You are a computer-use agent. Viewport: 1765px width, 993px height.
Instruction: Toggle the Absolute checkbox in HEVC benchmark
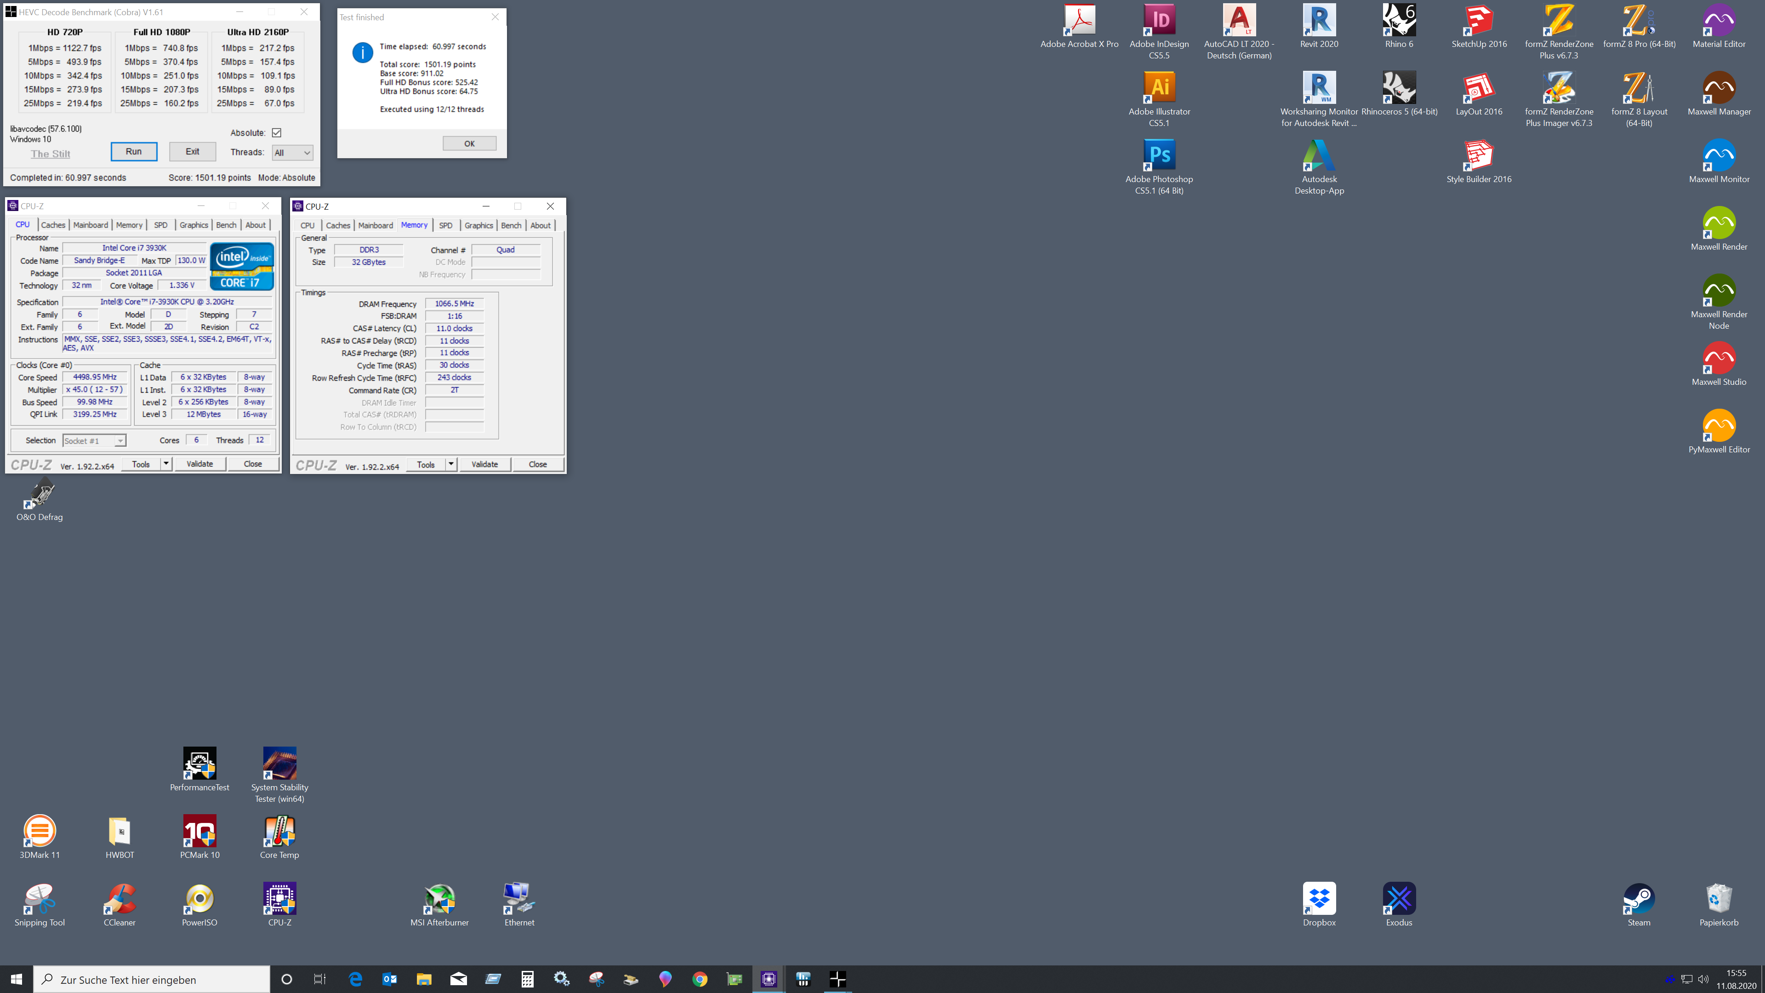[277, 132]
